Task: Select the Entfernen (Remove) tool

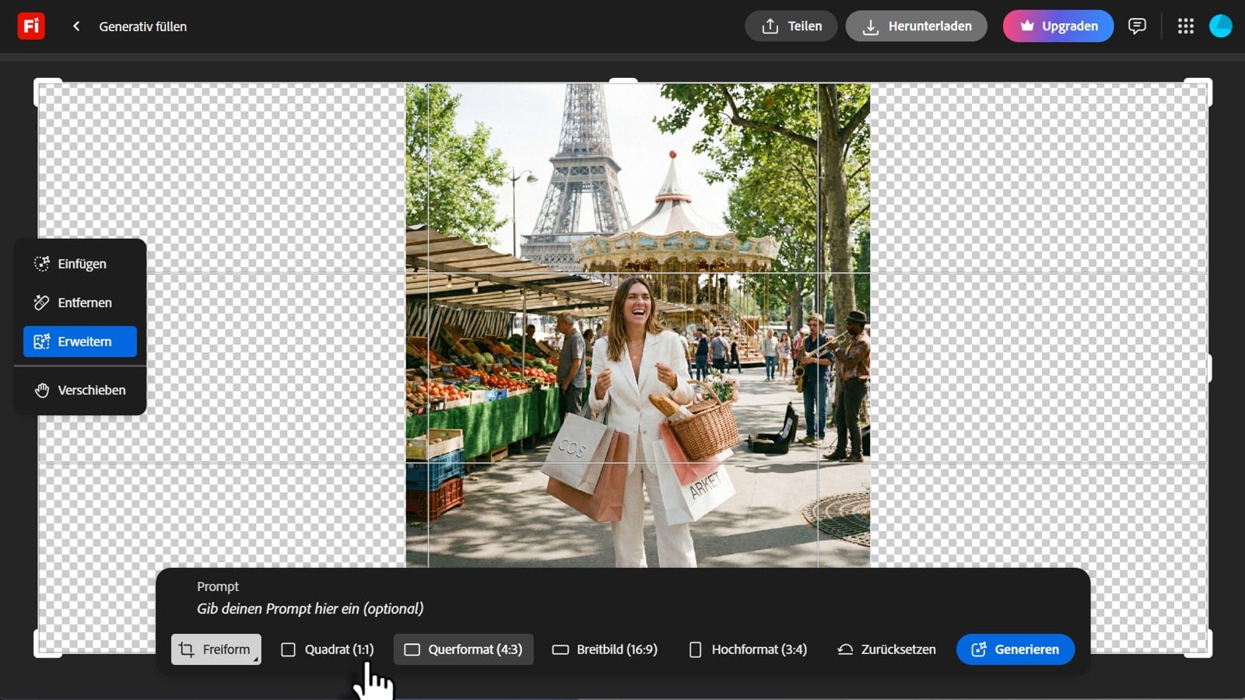Action: tap(84, 303)
